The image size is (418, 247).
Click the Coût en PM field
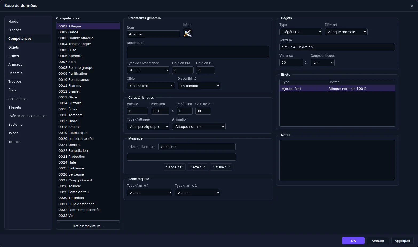click(183, 70)
